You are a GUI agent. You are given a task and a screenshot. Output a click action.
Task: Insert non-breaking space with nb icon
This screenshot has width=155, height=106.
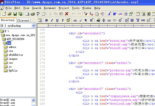click(75, 20)
